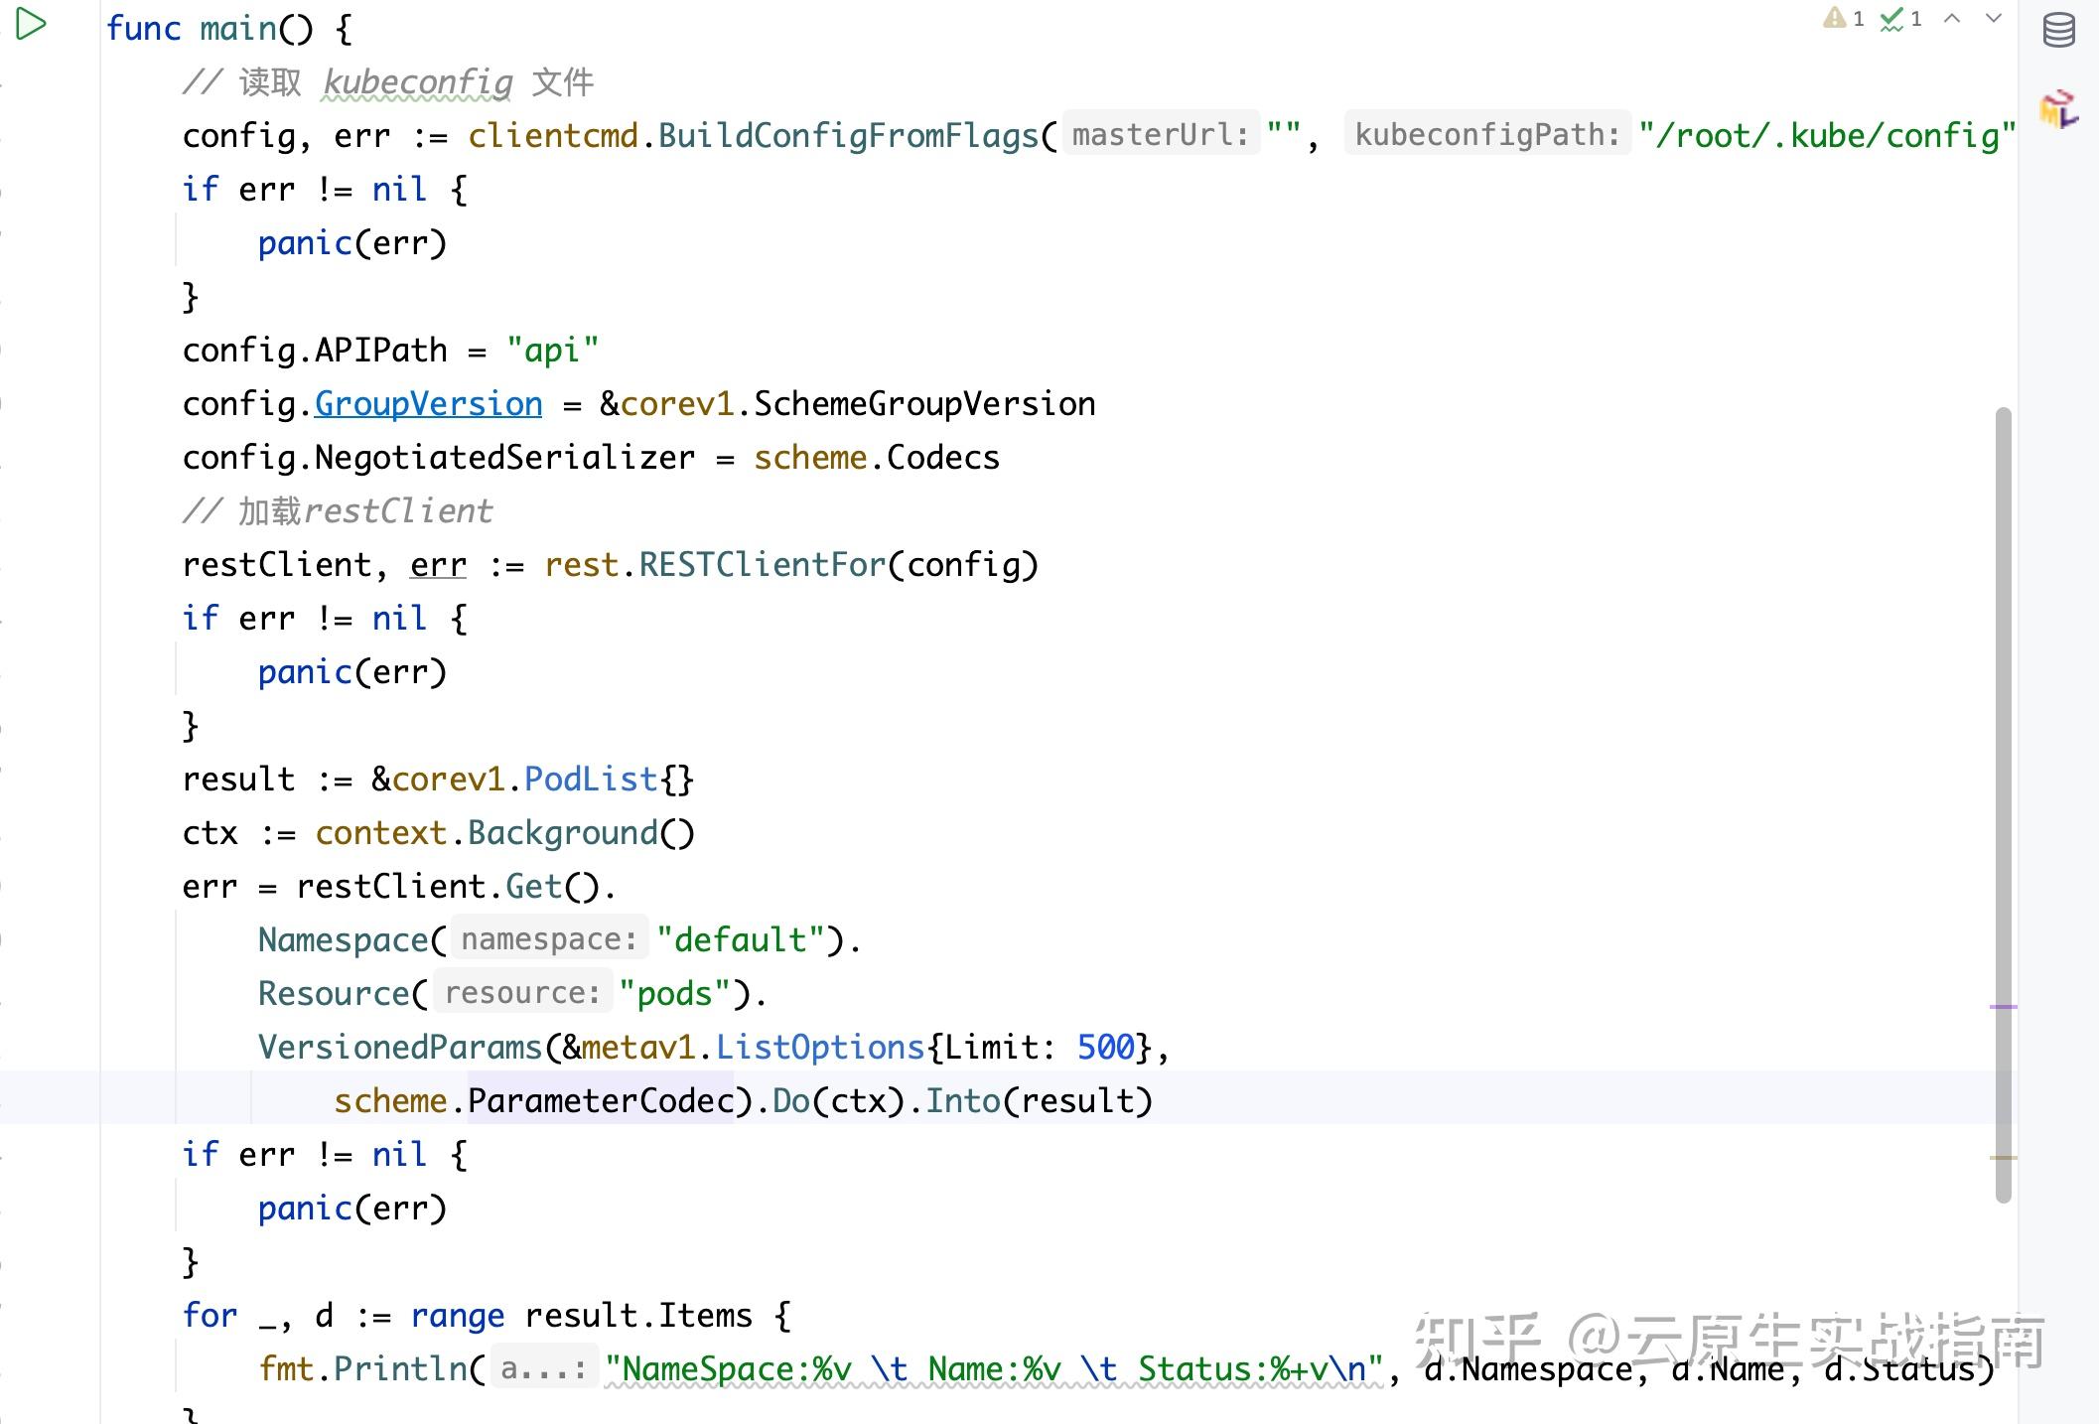The width and height of the screenshot is (2099, 1424).
Task: Click the green typo checkmark inspection icon
Action: click(x=1891, y=19)
